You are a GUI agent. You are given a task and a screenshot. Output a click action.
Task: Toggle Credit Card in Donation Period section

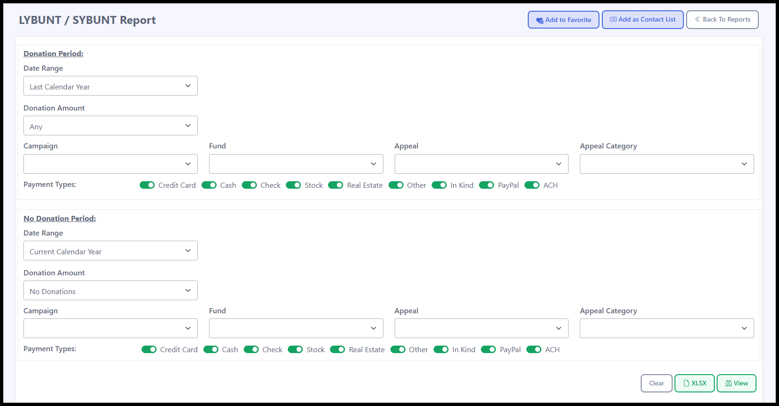[x=147, y=185]
